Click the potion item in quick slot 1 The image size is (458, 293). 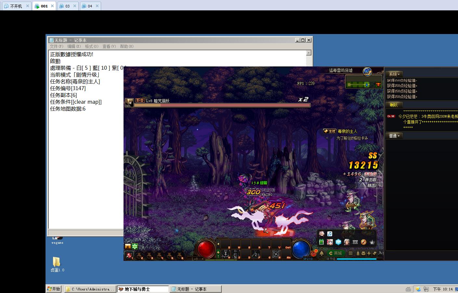coord(129,255)
